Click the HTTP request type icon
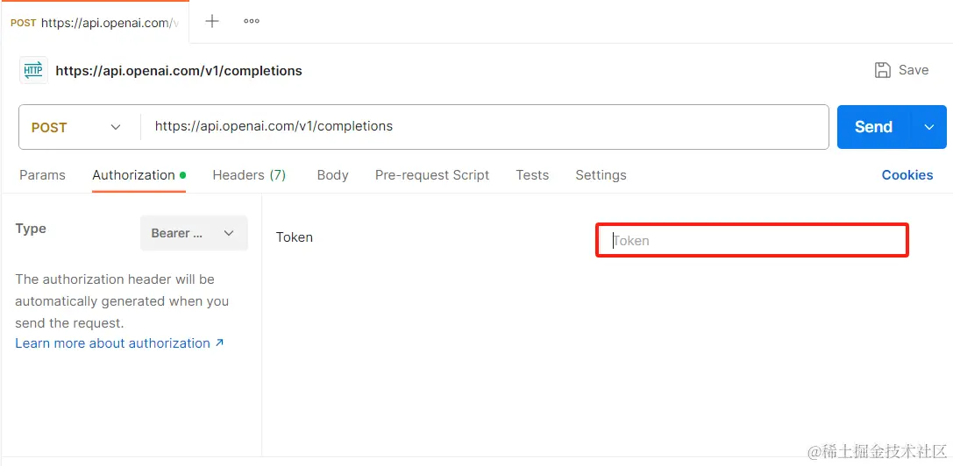 (33, 70)
